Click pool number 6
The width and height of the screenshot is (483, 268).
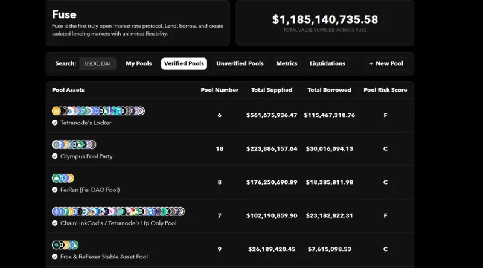click(220, 115)
